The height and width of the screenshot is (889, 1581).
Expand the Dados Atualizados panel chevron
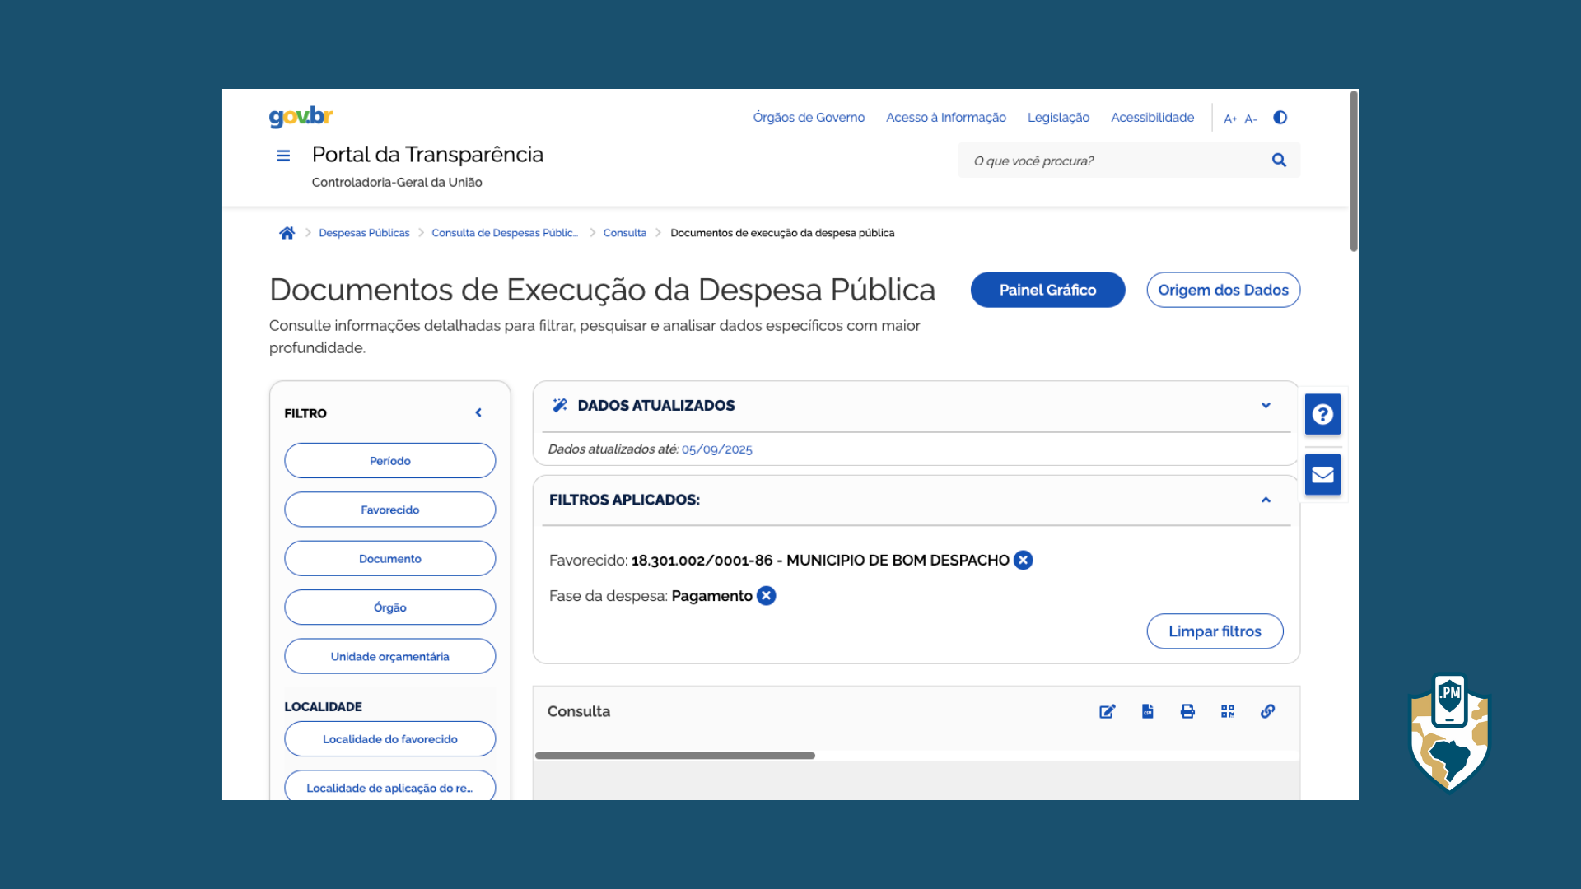point(1266,405)
